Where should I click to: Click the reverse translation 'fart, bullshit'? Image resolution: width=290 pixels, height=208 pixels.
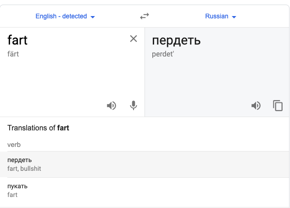[x=24, y=169]
